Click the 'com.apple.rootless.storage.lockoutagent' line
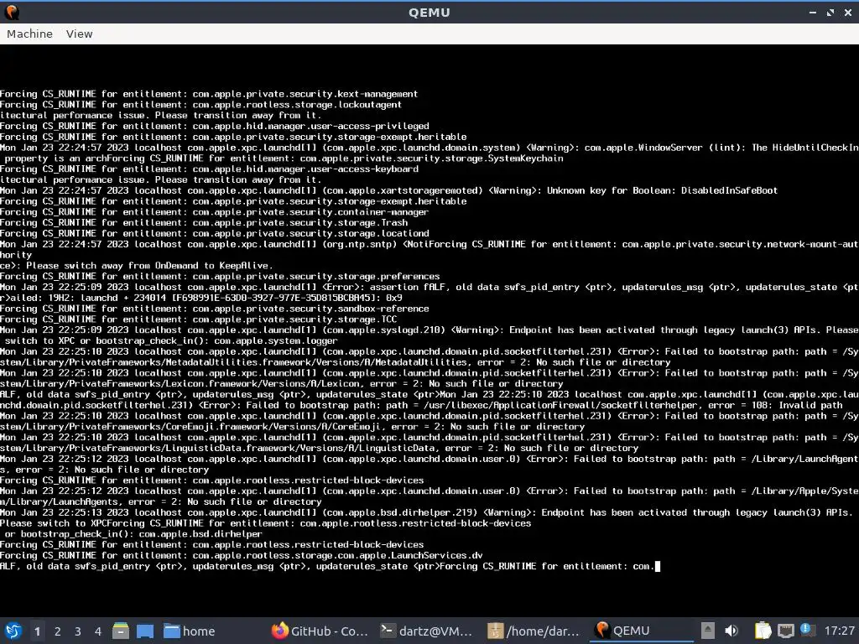Image resolution: width=859 pixels, height=644 pixels. pyautogui.click(x=200, y=105)
